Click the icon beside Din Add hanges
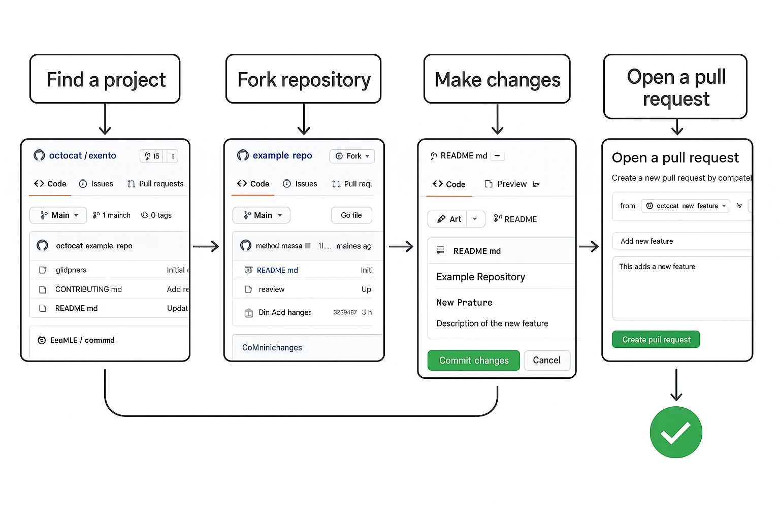 click(249, 313)
